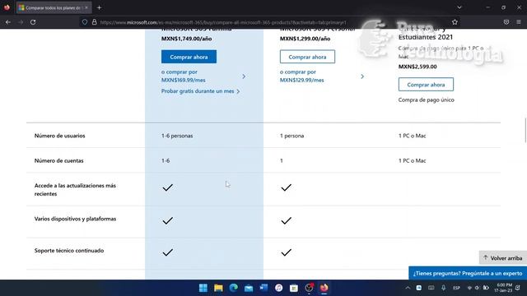Screen dimensions: 527x296
Task: Select the 'Comparar todos los planes' browser tab
Action: pyautogui.click(x=53, y=7)
